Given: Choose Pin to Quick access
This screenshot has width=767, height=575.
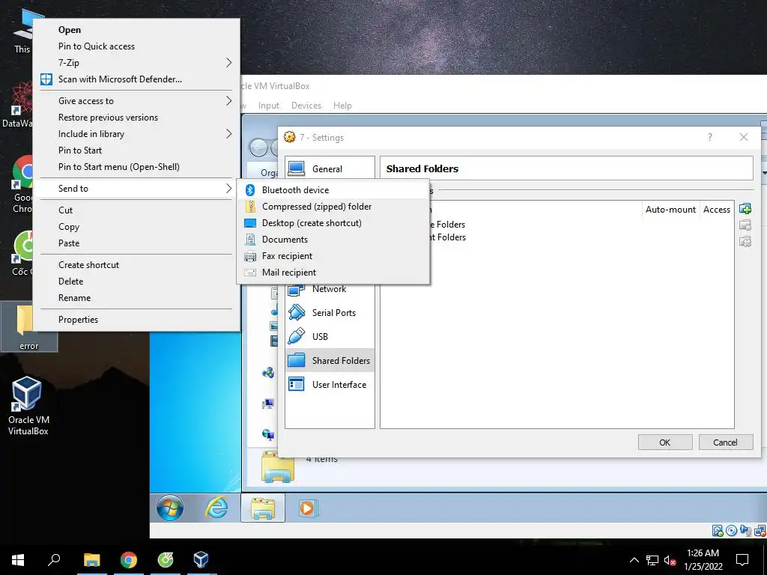Looking at the screenshot, I should tap(136, 46).
